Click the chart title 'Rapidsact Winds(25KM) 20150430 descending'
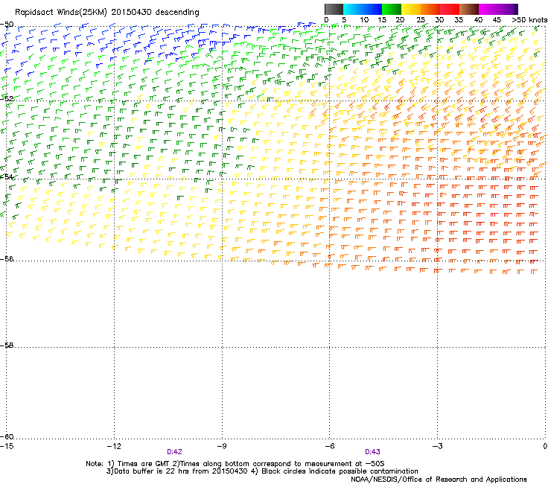 (106, 13)
